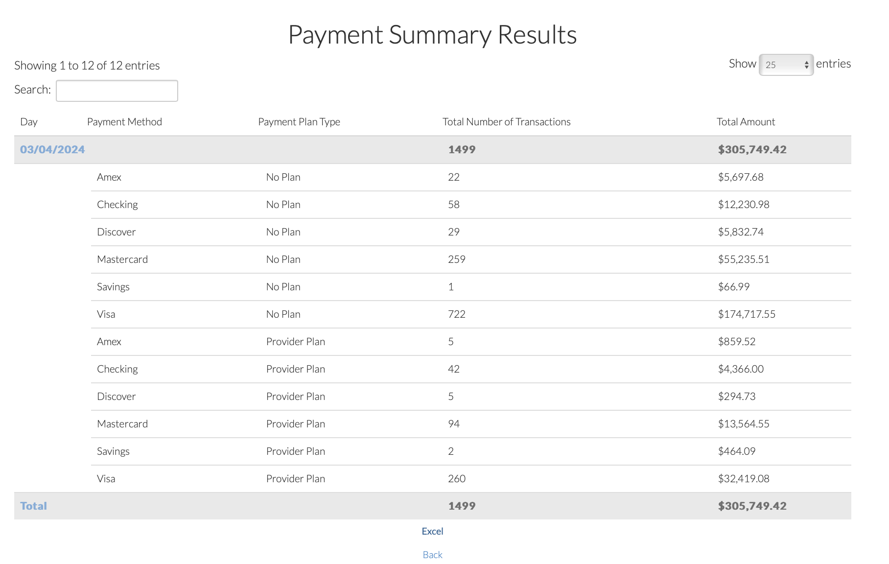Select the Visa No Plan row amount $174,717.55
Image resolution: width=889 pixels, height=564 pixels.
pyautogui.click(x=746, y=314)
